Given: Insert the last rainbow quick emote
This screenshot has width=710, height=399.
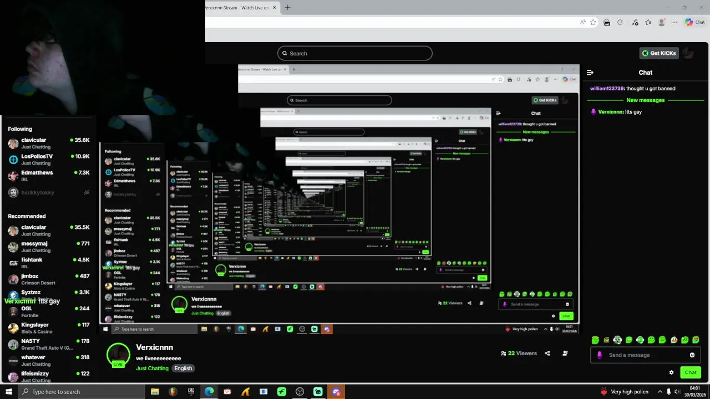Looking at the screenshot, I should click(696, 340).
